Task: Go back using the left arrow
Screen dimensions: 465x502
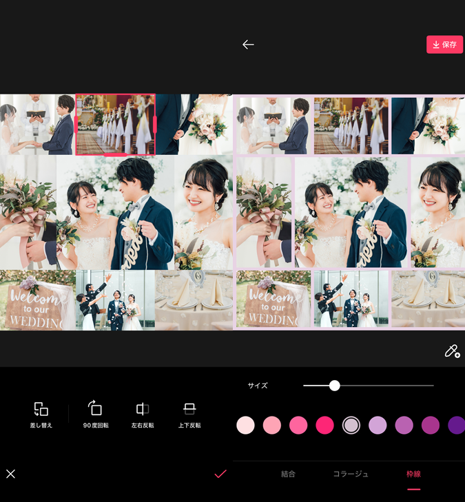Action: pyautogui.click(x=248, y=45)
